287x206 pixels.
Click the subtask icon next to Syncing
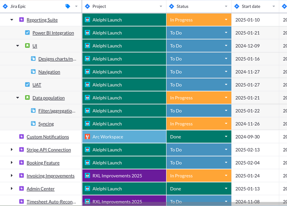tap(33, 124)
